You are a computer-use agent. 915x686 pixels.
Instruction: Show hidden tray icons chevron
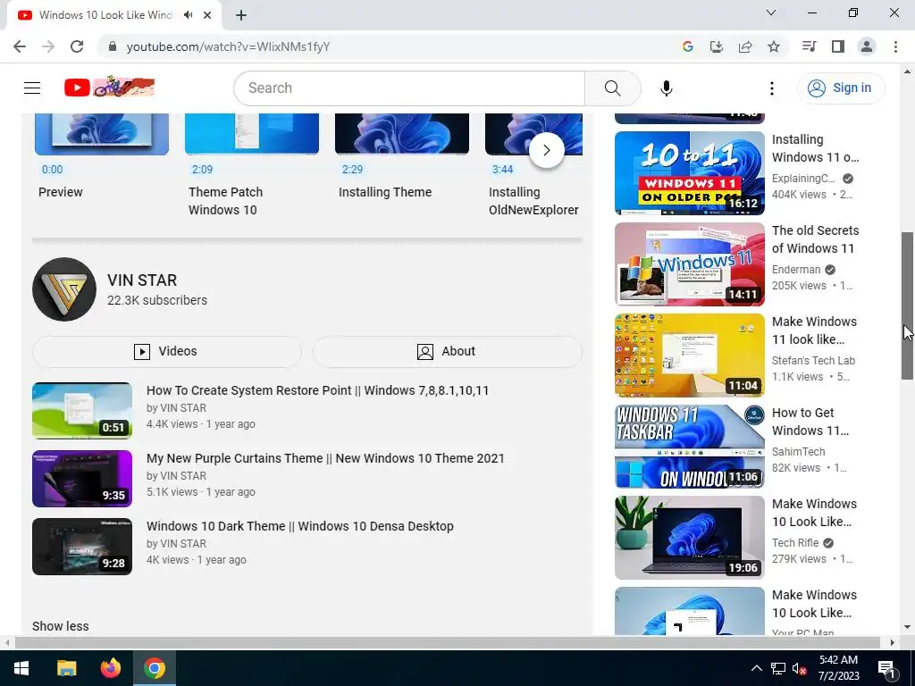(x=756, y=668)
